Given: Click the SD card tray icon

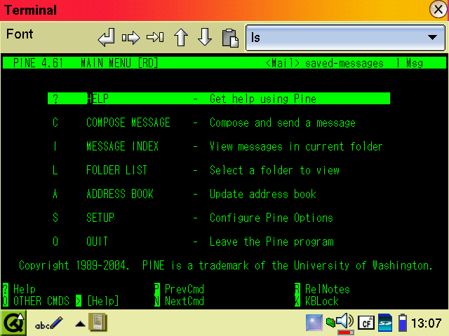Looking at the screenshot, I should pyautogui.click(x=385, y=323).
